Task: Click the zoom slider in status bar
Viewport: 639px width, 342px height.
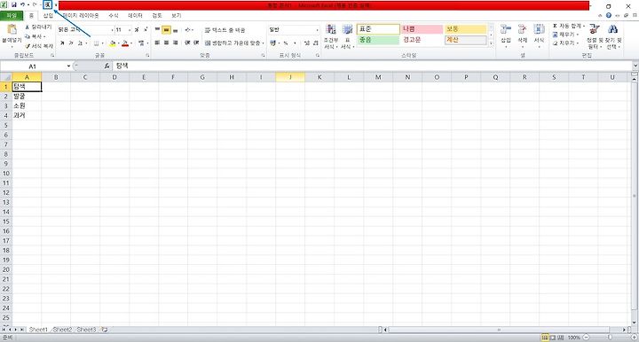Action: 610,338
